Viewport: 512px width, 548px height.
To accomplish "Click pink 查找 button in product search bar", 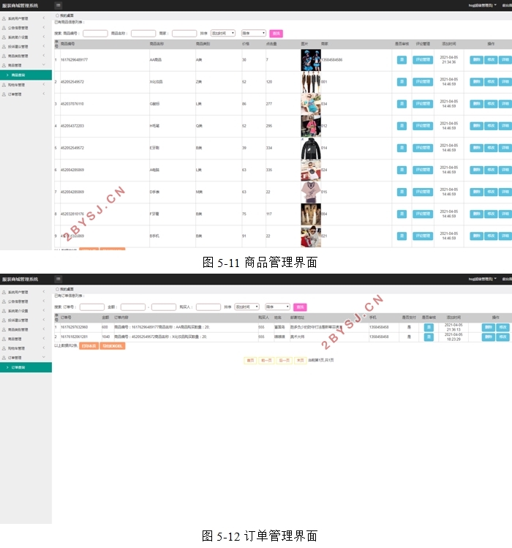I will tap(276, 34).
